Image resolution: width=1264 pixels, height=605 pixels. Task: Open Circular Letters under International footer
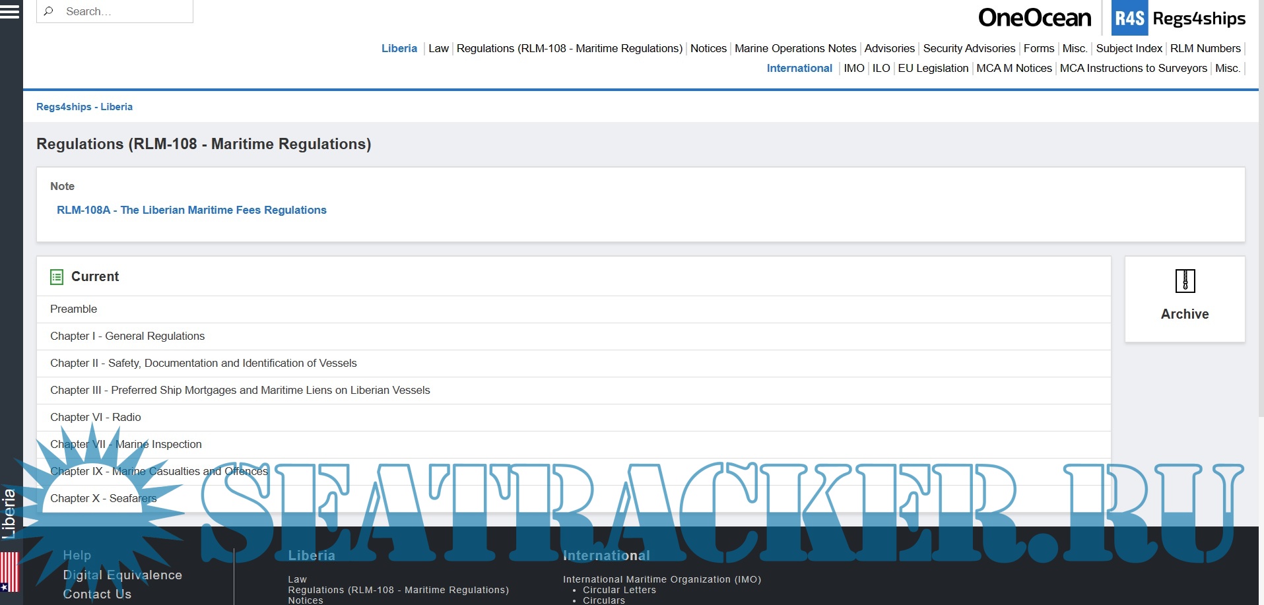[619, 589]
